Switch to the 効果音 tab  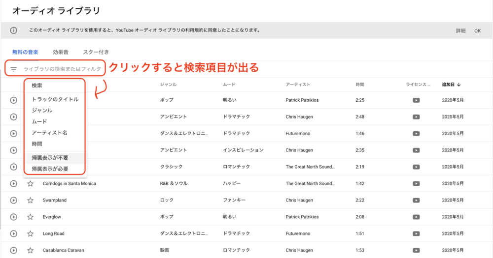[x=61, y=52]
